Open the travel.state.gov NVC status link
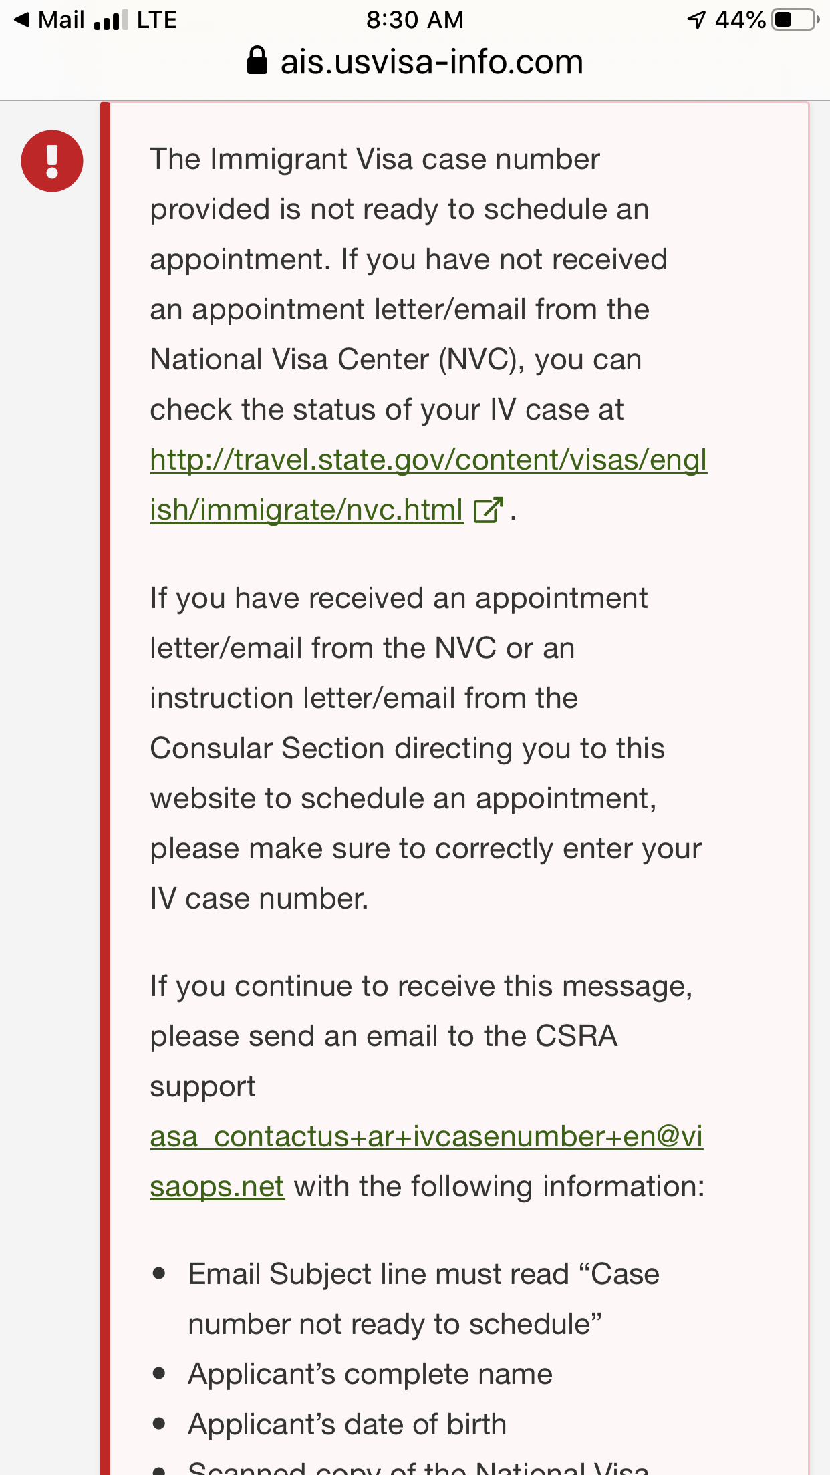The image size is (830, 1475). pos(428,484)
